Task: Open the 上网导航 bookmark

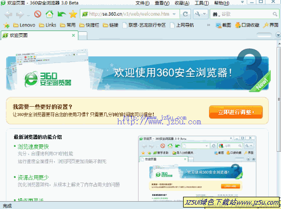Action: 182,25
